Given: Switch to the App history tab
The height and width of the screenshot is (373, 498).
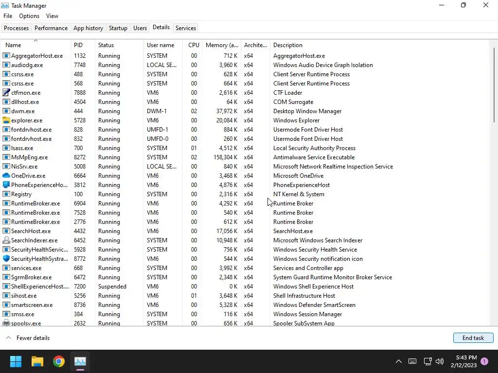Looking at the screenshot, I should 89,28.
